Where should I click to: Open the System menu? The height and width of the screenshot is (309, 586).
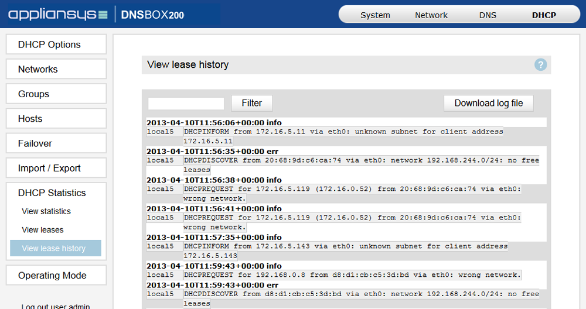coord(375,15)
